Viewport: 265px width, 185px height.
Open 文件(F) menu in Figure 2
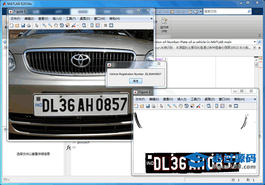pyautogui.click(x=140, y=99)
